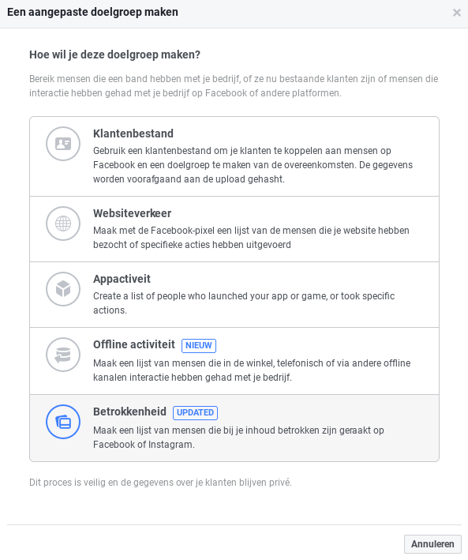
Task: Click the offline kanalen description text
Action: [252, 370]
